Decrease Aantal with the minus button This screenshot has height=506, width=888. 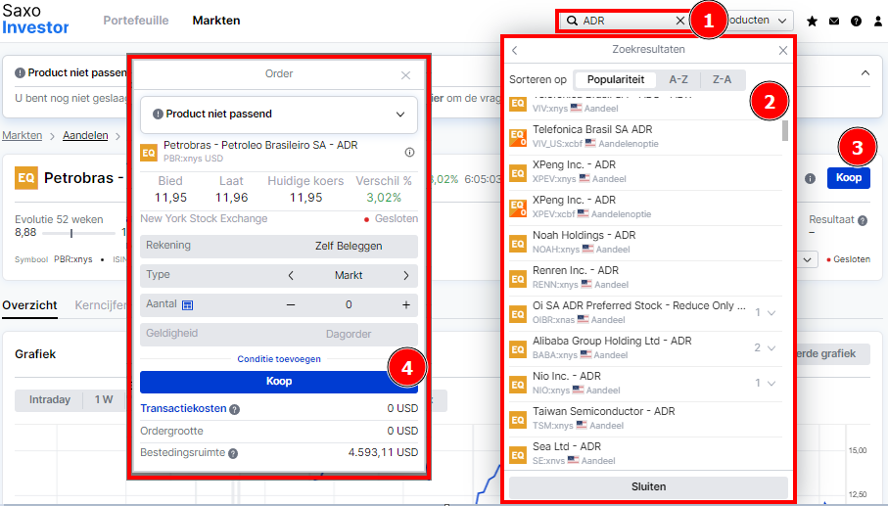pos(291,305)
